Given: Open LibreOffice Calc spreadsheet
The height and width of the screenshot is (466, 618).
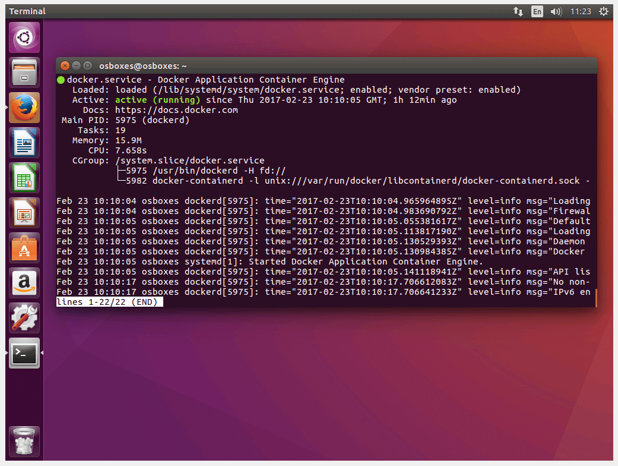Looking at the screenshot, I should point(24,178).
